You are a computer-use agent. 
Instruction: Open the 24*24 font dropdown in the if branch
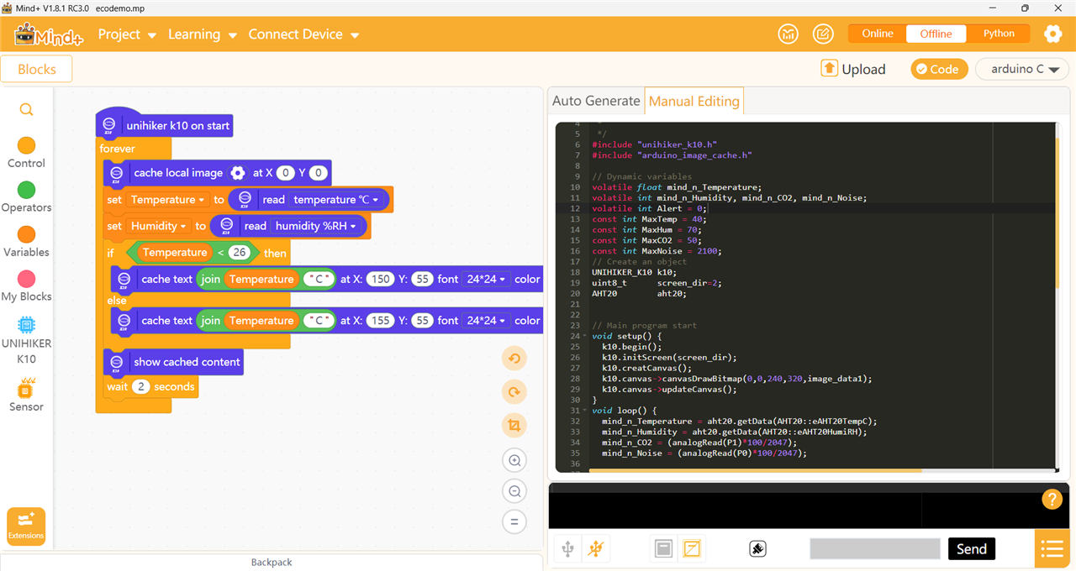(485, 279)
